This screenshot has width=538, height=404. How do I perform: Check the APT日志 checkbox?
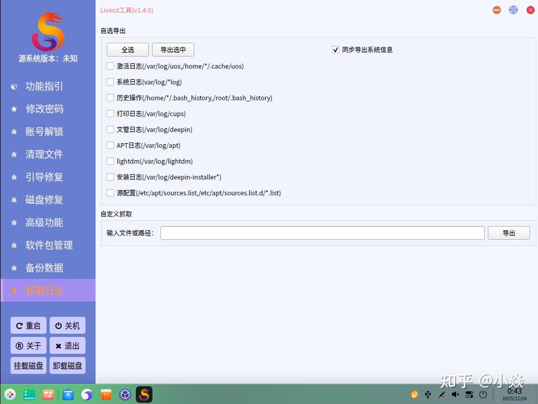(110, 145)
